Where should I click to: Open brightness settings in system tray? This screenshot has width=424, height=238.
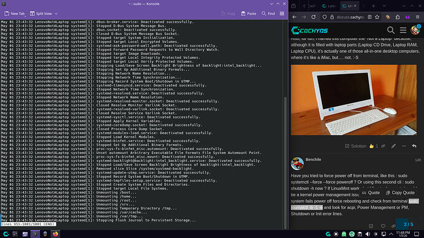tap(376, 234)
